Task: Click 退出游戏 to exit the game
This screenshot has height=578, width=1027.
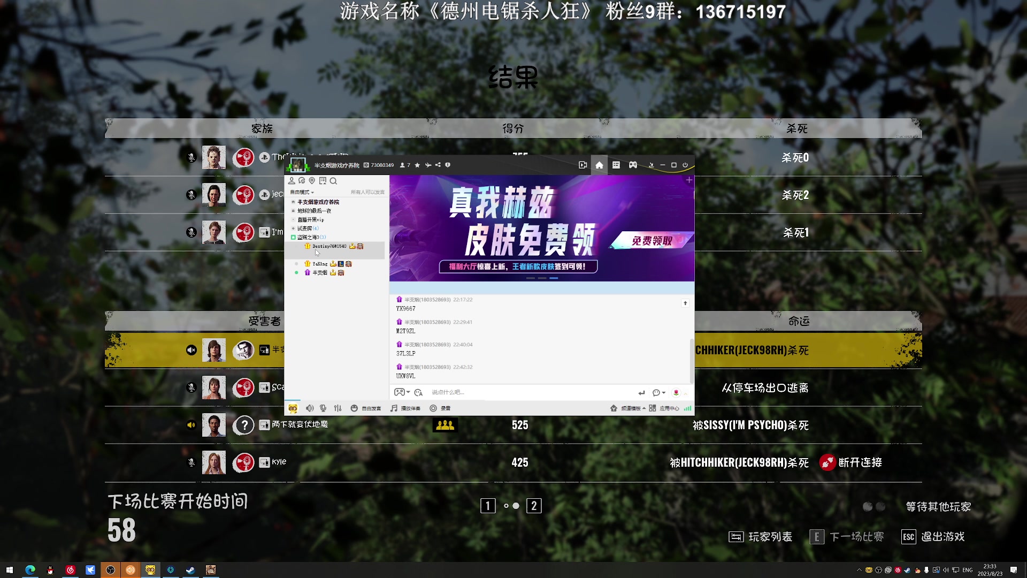Action: click(x=944, y=536)
